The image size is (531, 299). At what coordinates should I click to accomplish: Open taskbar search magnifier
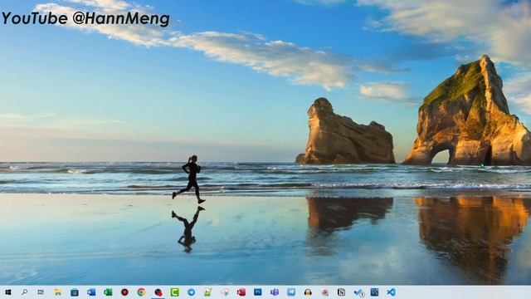pos(24,292)
